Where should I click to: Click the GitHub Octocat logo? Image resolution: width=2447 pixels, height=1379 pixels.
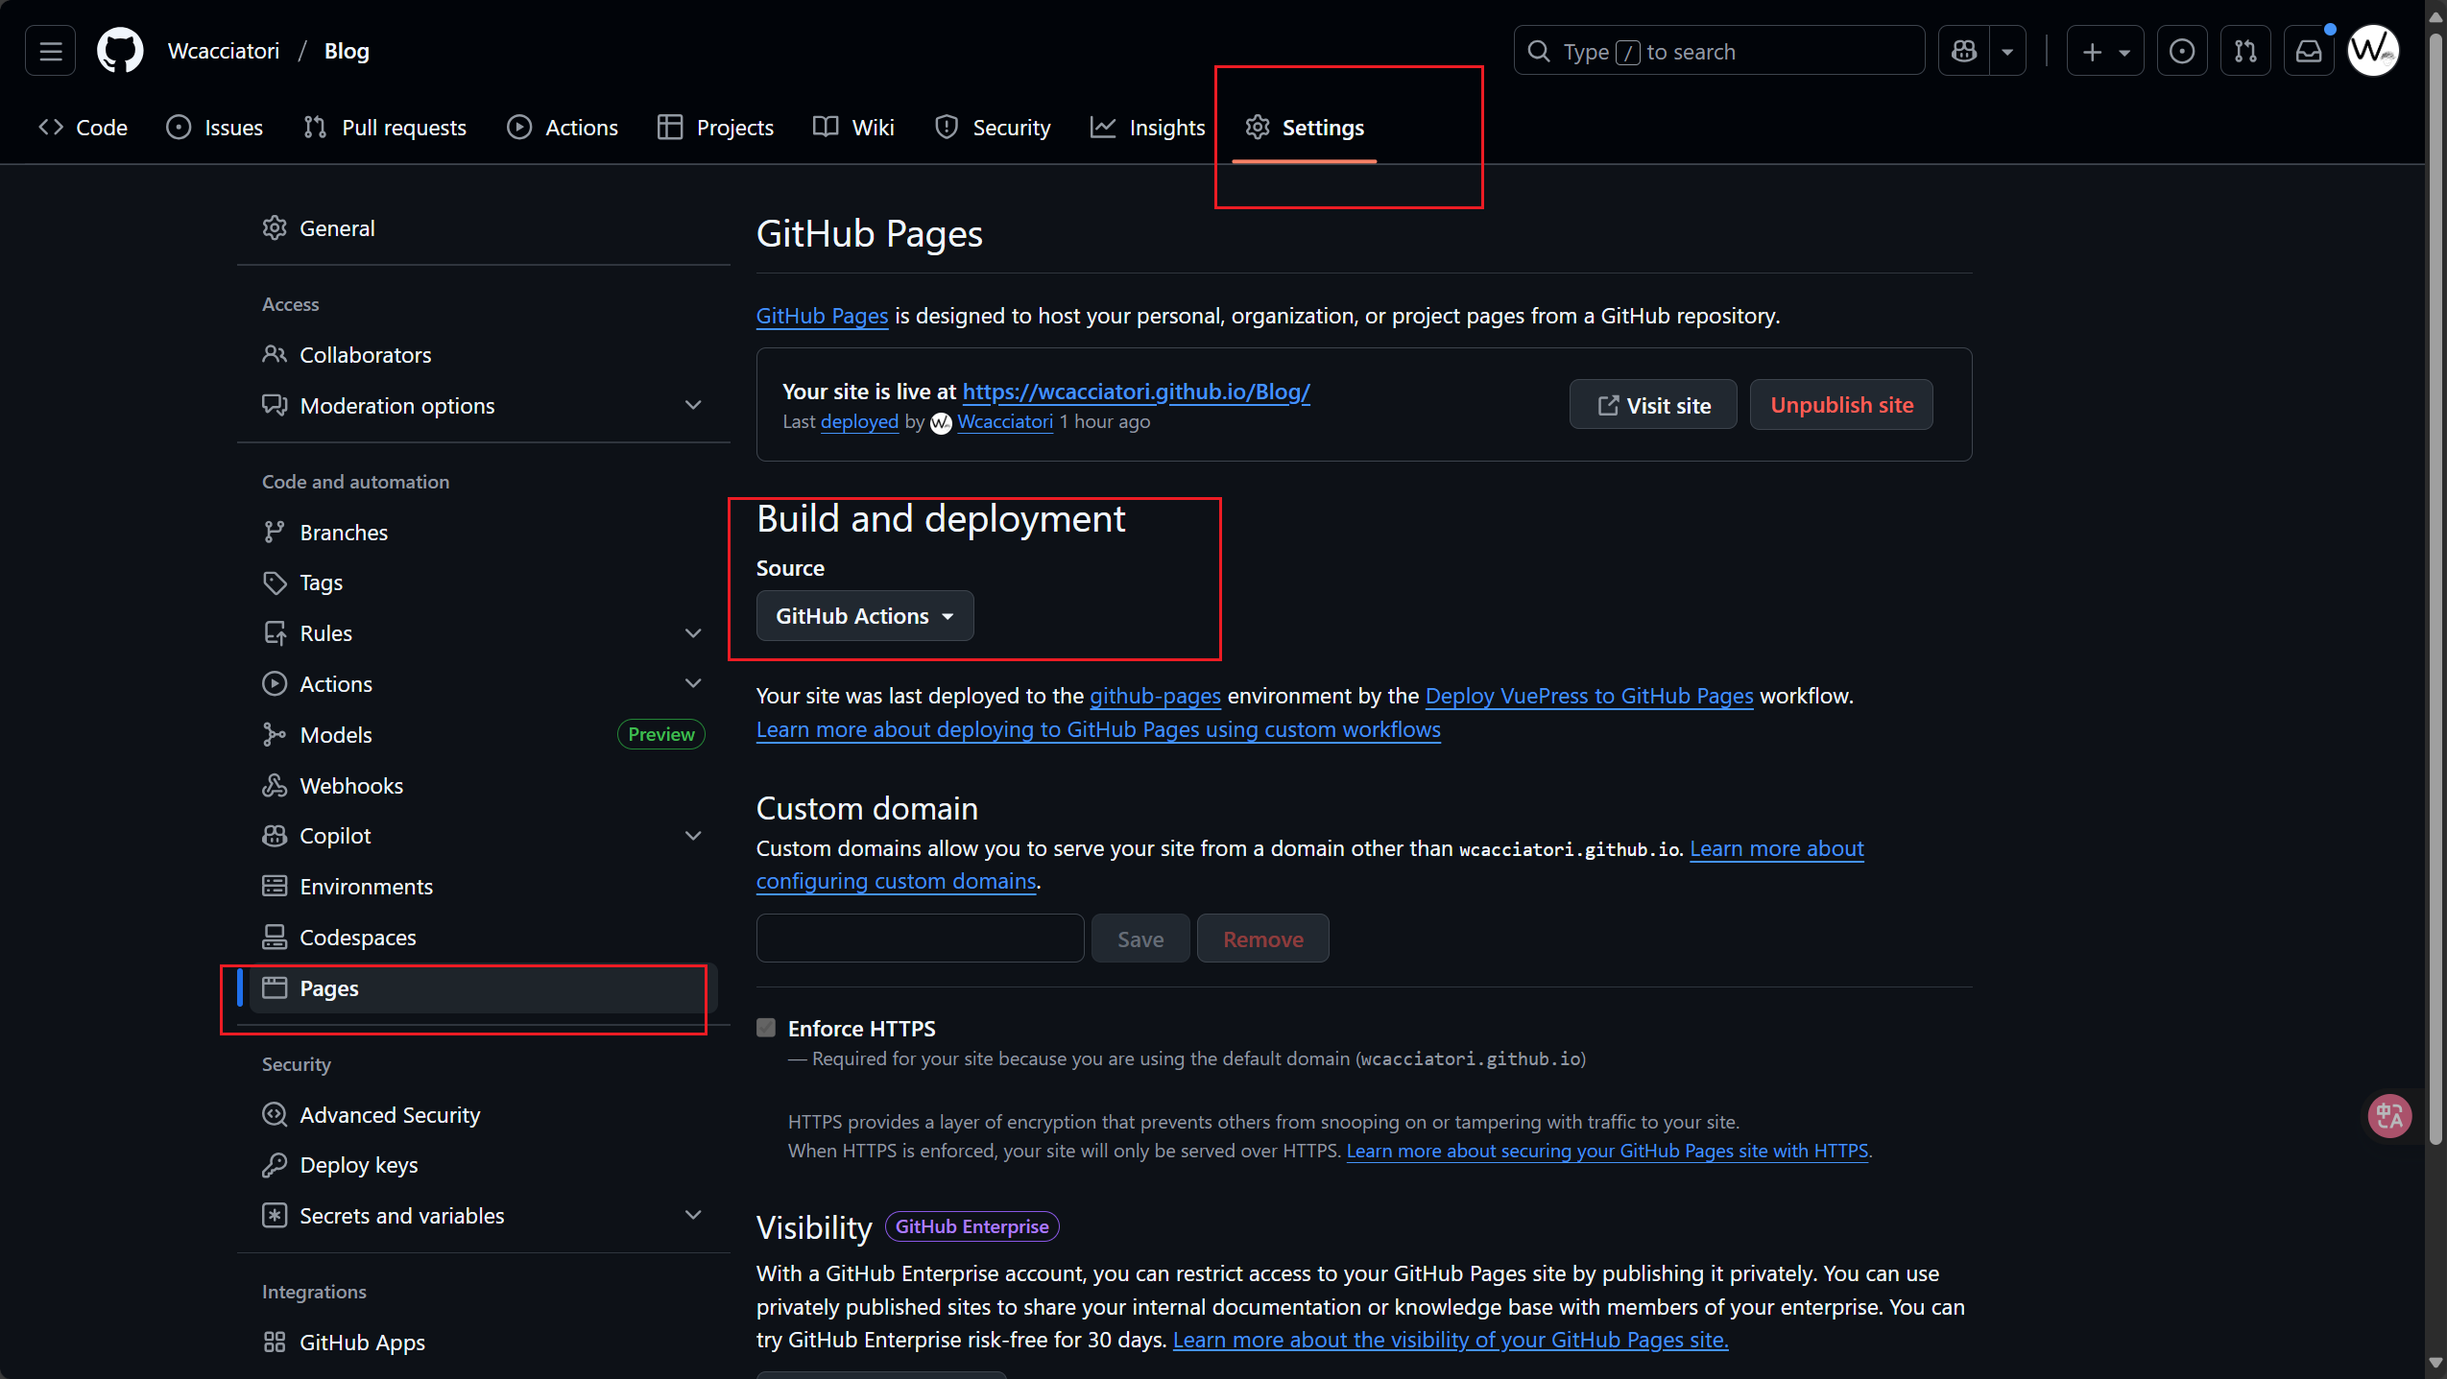[120, 50]
